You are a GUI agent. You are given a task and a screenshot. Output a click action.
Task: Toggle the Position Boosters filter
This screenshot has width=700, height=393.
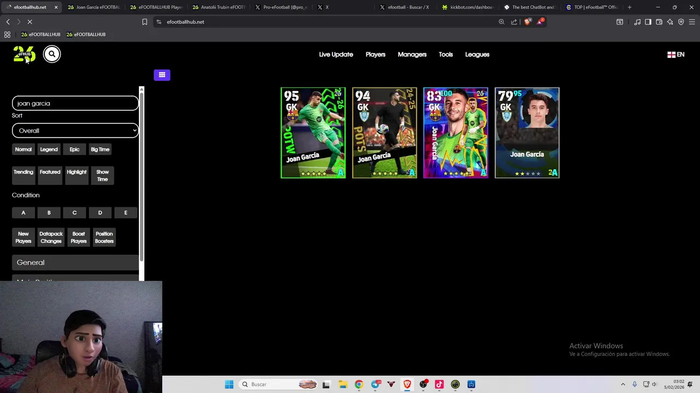(104, 237)
